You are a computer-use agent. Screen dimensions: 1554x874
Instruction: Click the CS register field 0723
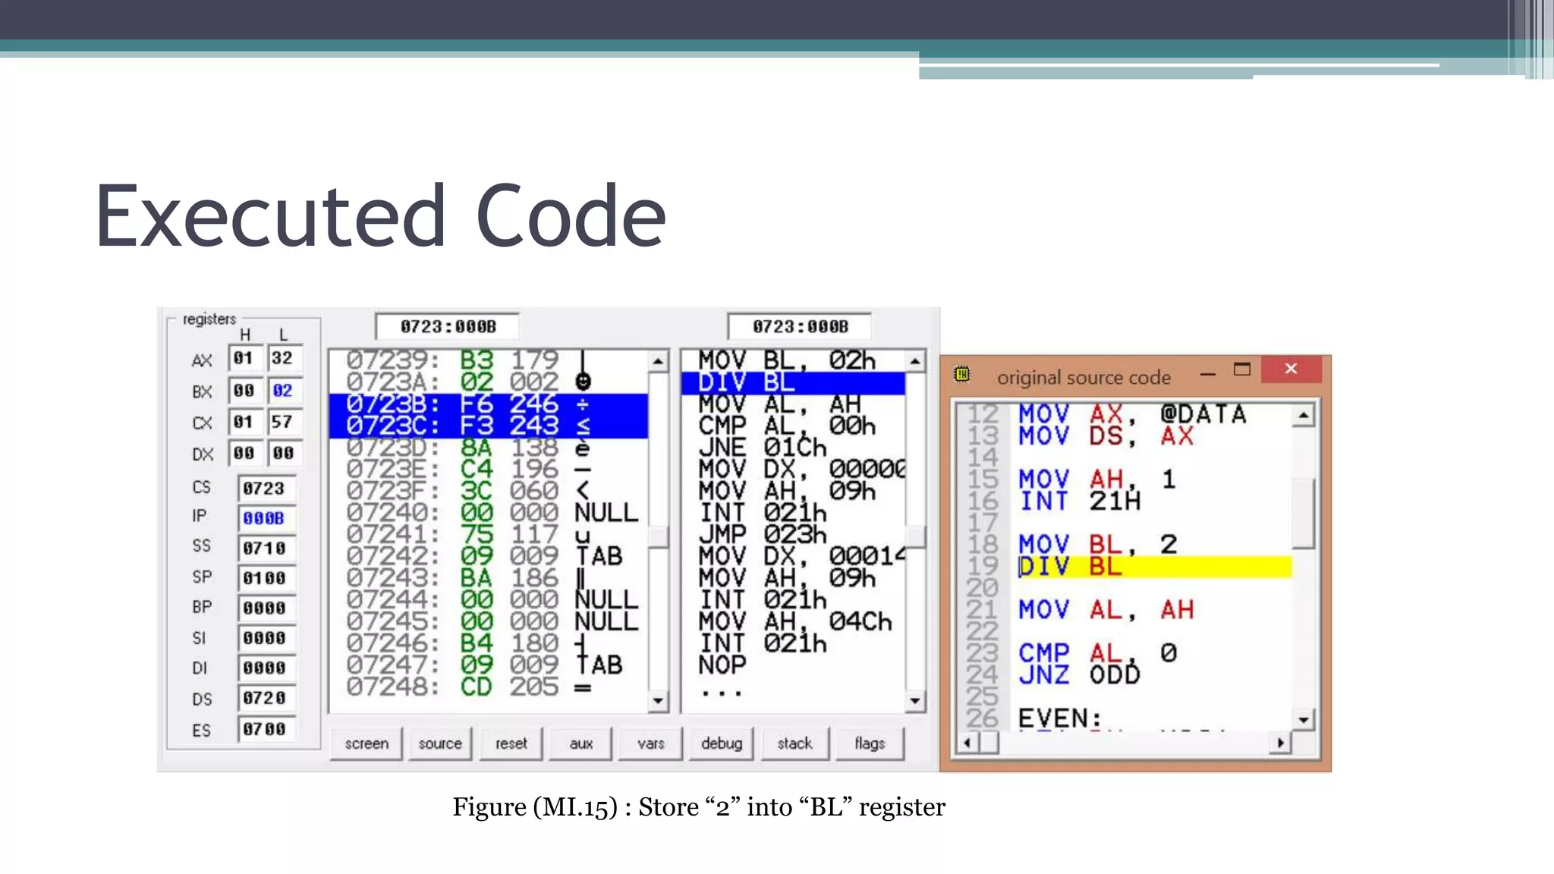266,489
